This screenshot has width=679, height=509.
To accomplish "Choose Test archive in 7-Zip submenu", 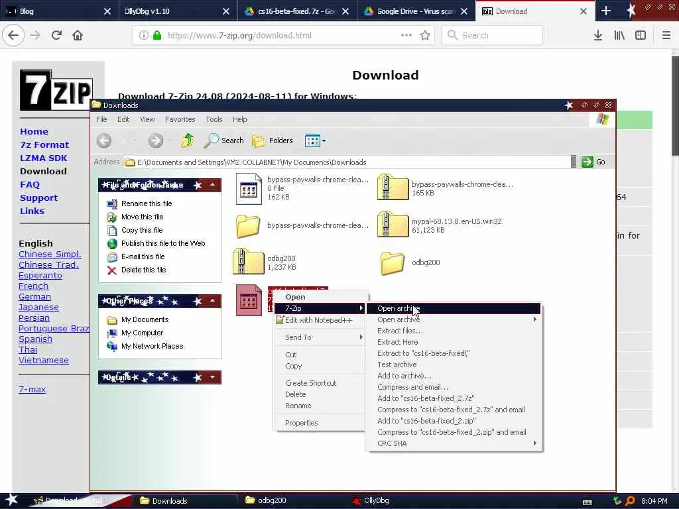I will click(397, 365).
